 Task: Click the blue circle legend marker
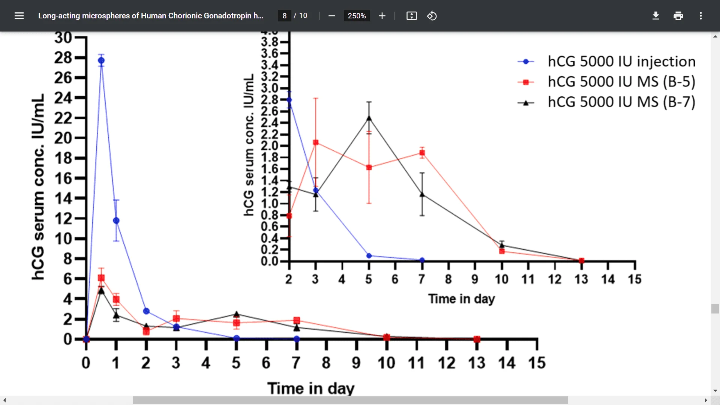click(526, 62)
